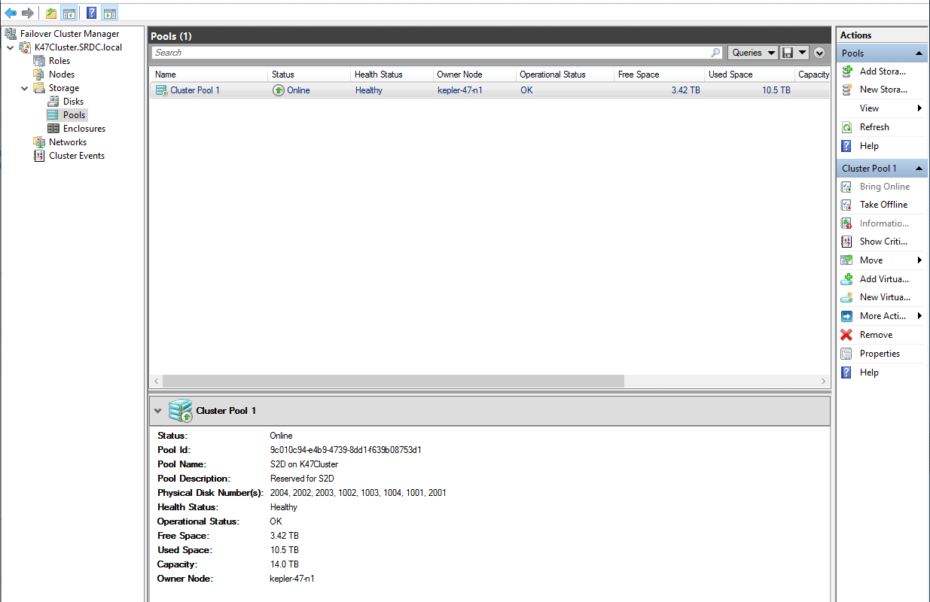Open the Queries dropdown

pos(752,53)
